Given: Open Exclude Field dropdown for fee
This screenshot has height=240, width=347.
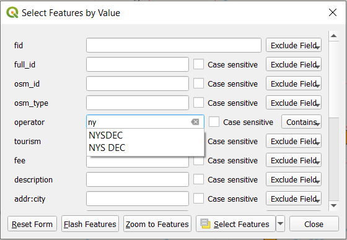Looking at the screenshot, I should pos(294,160).
